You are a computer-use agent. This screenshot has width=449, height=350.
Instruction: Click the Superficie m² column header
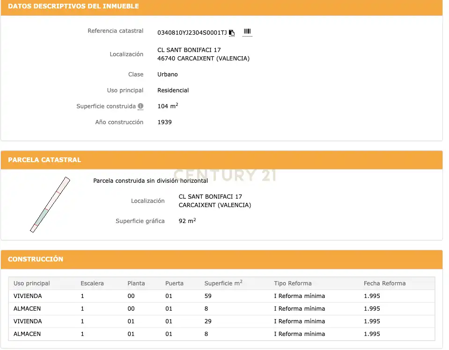pyautogui.click(x=223, y=283)
